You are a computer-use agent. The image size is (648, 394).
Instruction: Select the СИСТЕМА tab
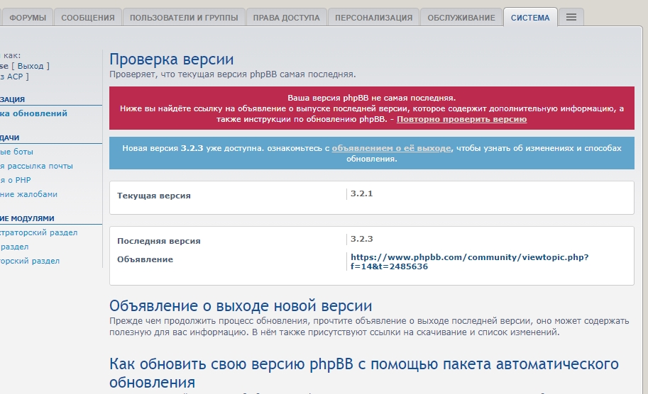(x=530, y=18)
